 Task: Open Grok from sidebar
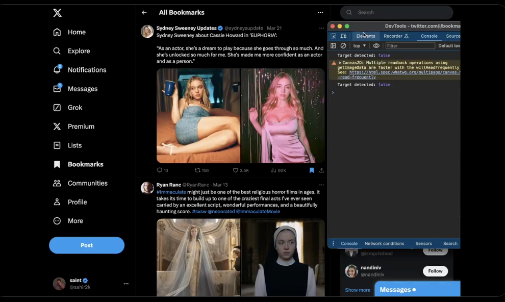tap(68, 108)
